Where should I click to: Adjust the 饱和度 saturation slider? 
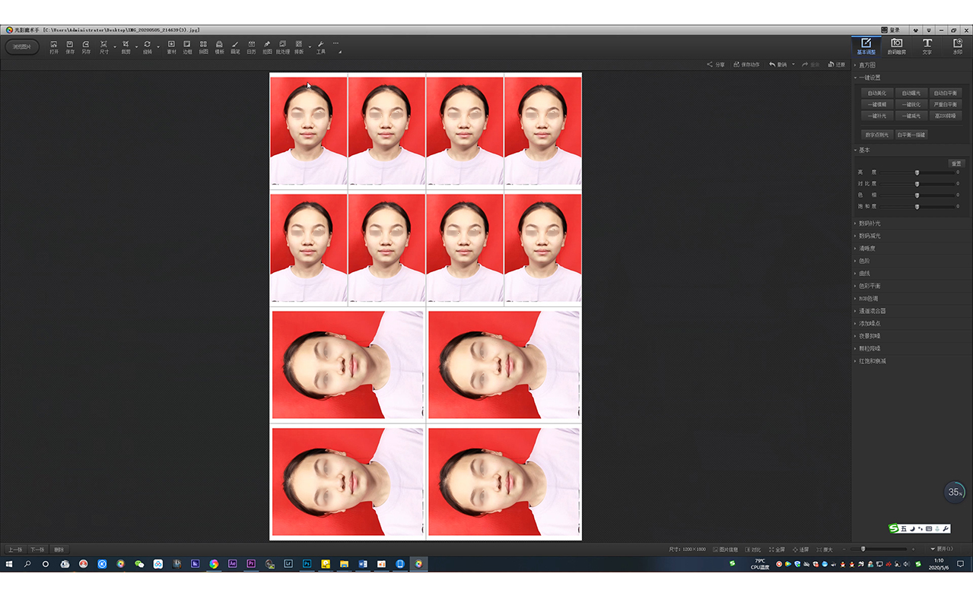click(x=917, y=206)
